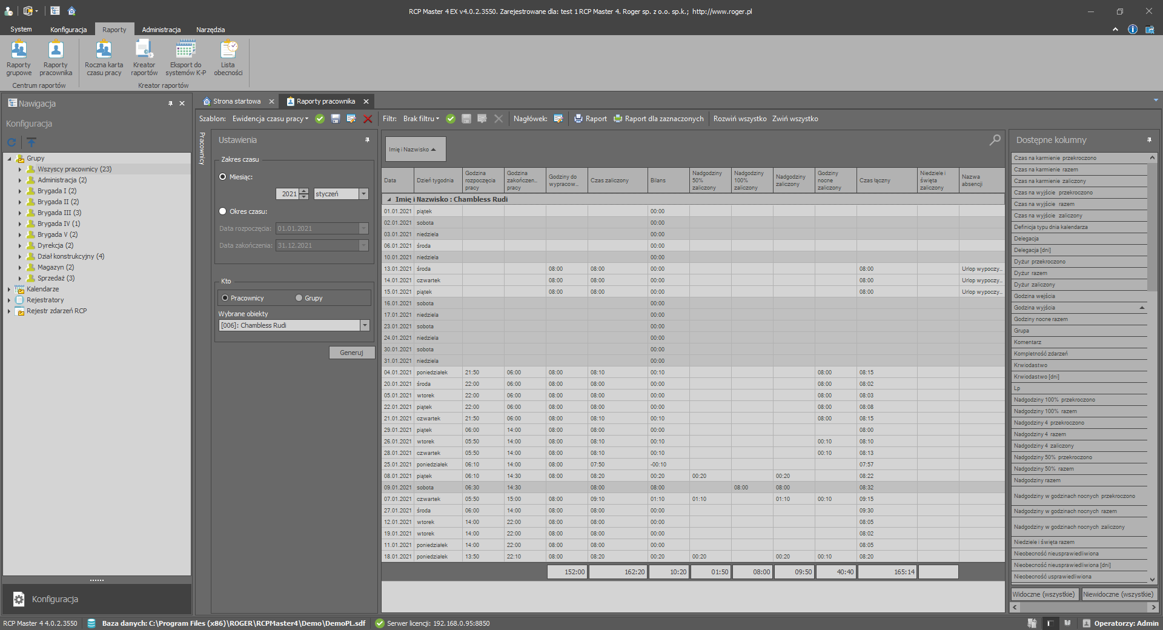Screen dimensions: 1163x630
Task: Click Zwiń wszystko to collapse rows
Action: coord(795,119)
